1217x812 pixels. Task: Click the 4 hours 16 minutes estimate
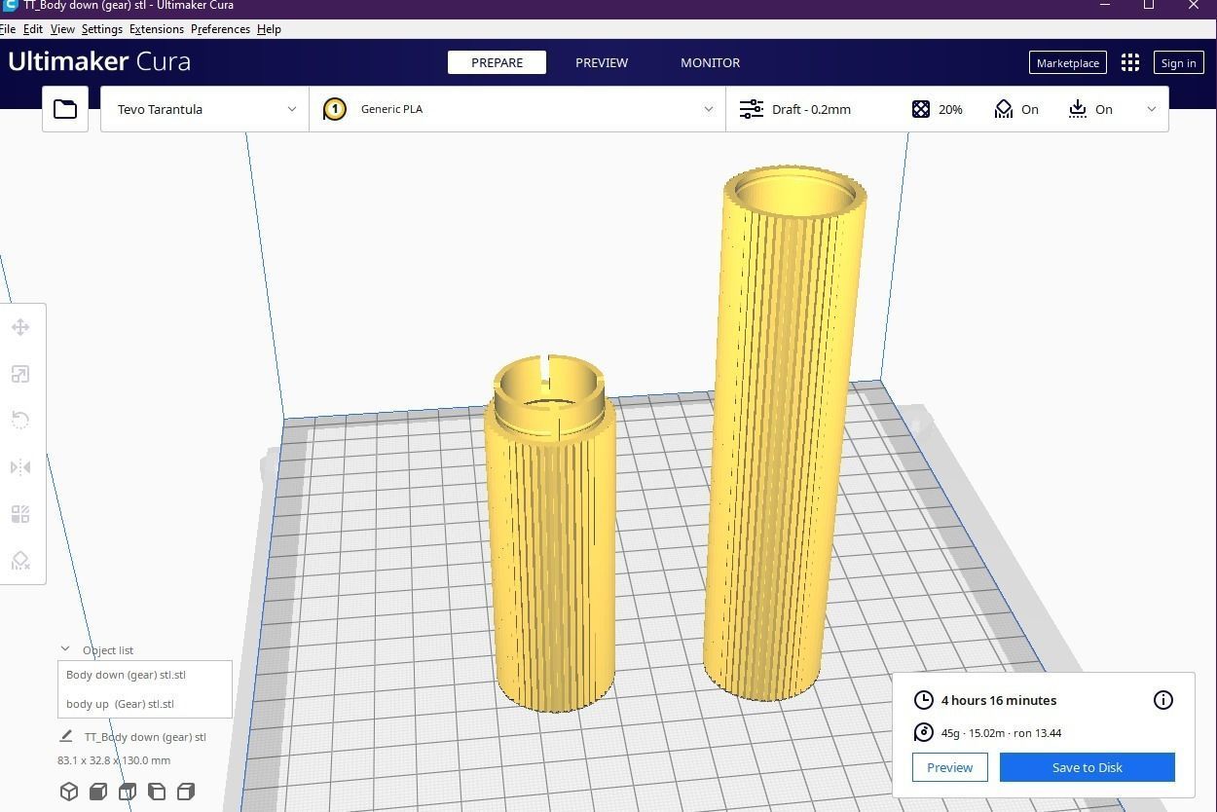998,700
